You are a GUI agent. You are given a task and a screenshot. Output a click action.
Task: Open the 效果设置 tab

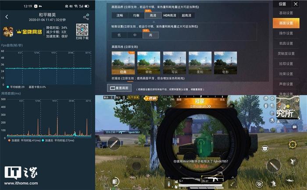pos(286,74)
